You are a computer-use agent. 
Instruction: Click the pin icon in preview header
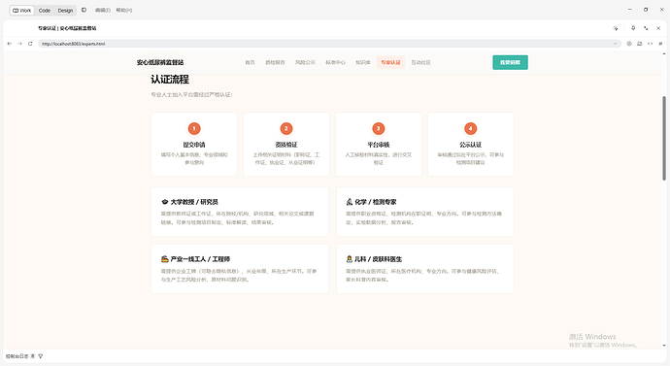pos(633,28)
